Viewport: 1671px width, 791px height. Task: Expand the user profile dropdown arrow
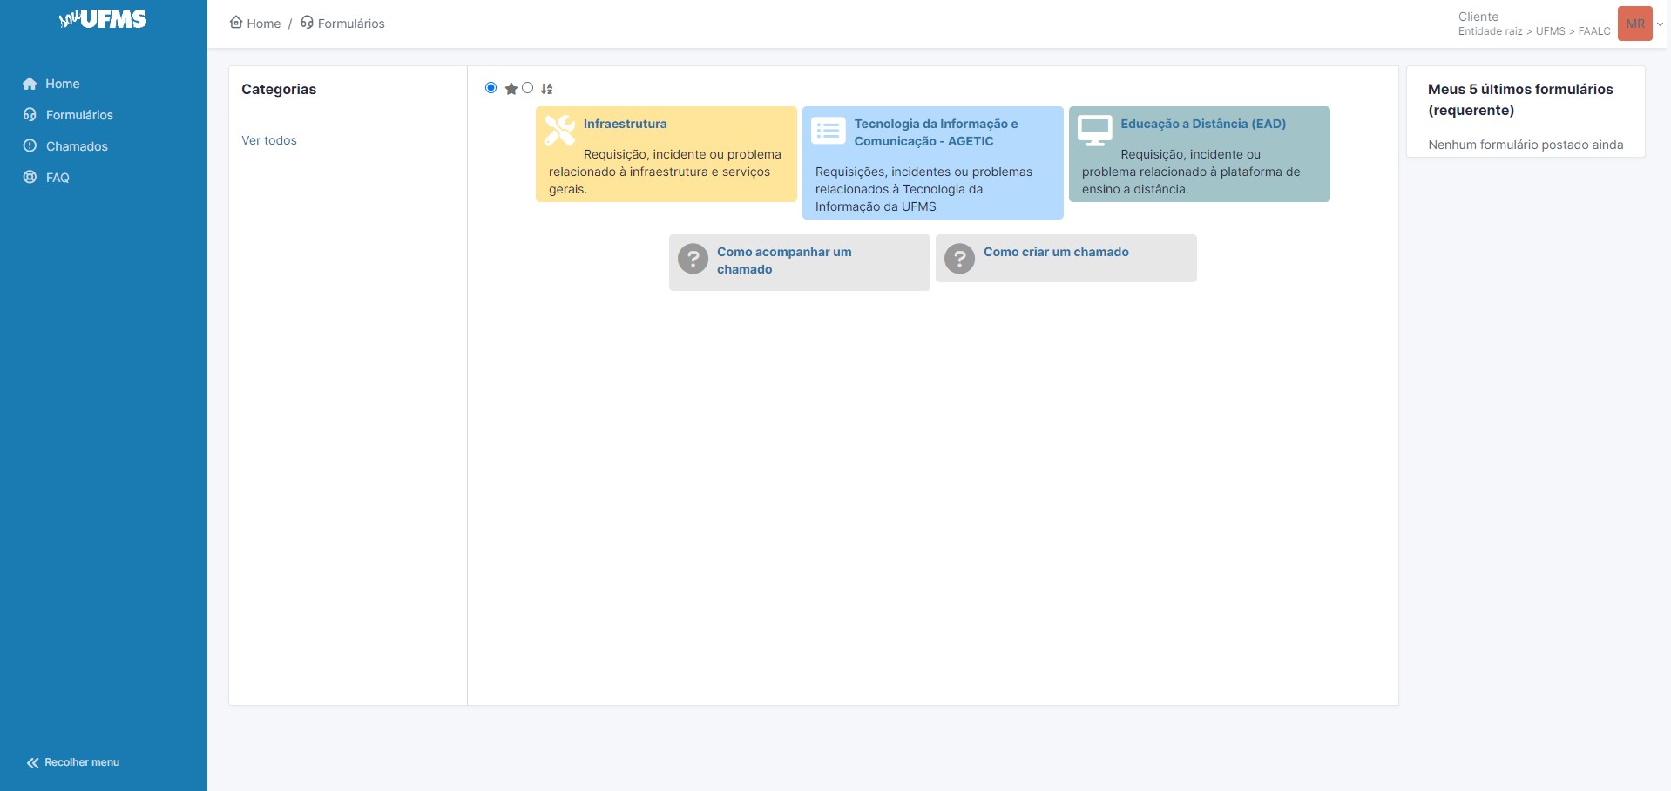pos(1660,24)
